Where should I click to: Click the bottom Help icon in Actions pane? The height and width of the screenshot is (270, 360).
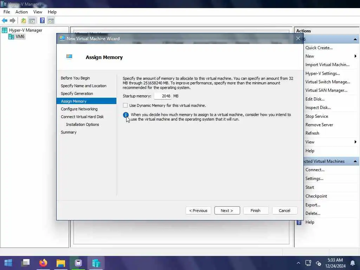[x=299, y=222]
